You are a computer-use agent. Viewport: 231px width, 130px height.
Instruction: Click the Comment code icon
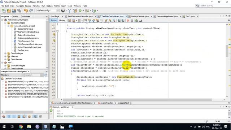pyautogui.click(x=136, y=21)
